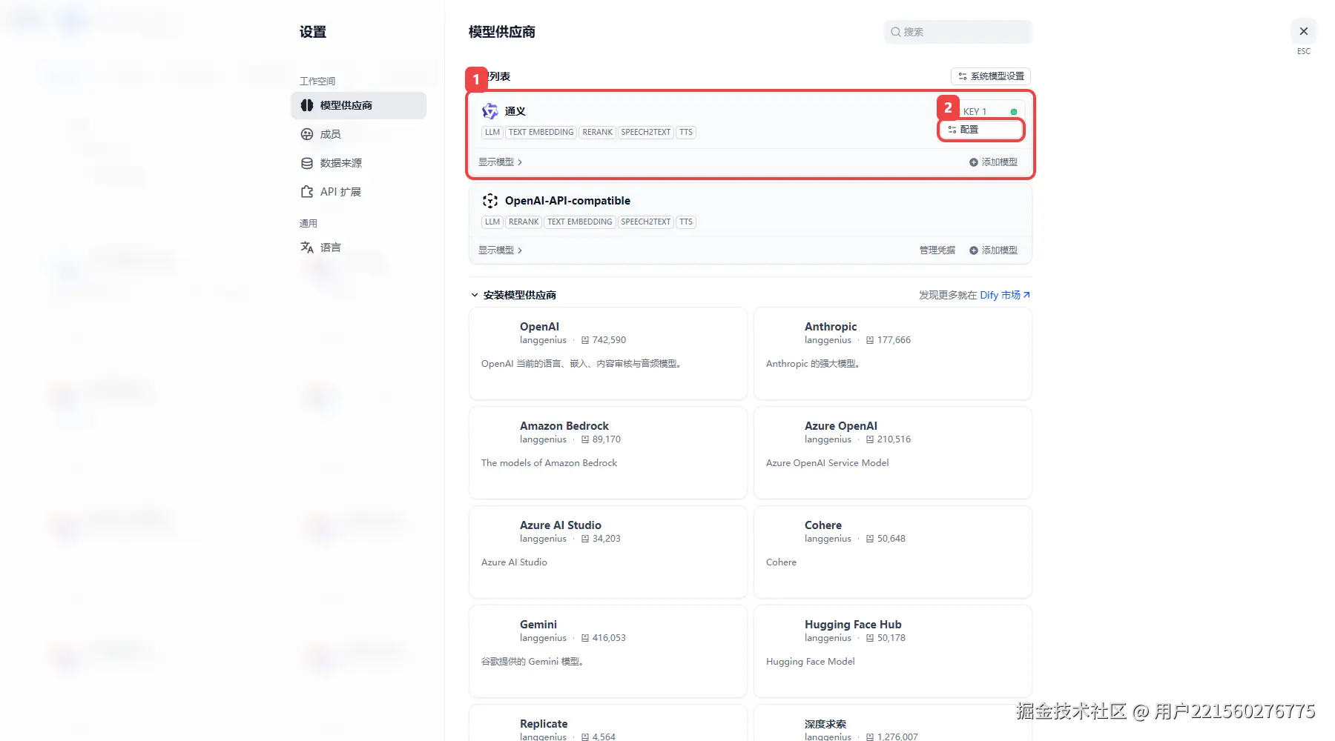Open 系统模型设置 button
Viewport: 1335px width, 741px height.
tap(991, 76)
